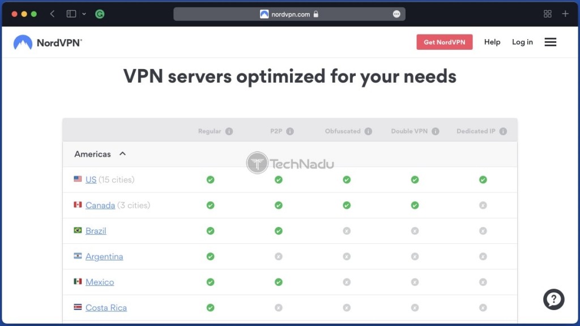Open the help chat bubble icon

click(x=553, y=299)
